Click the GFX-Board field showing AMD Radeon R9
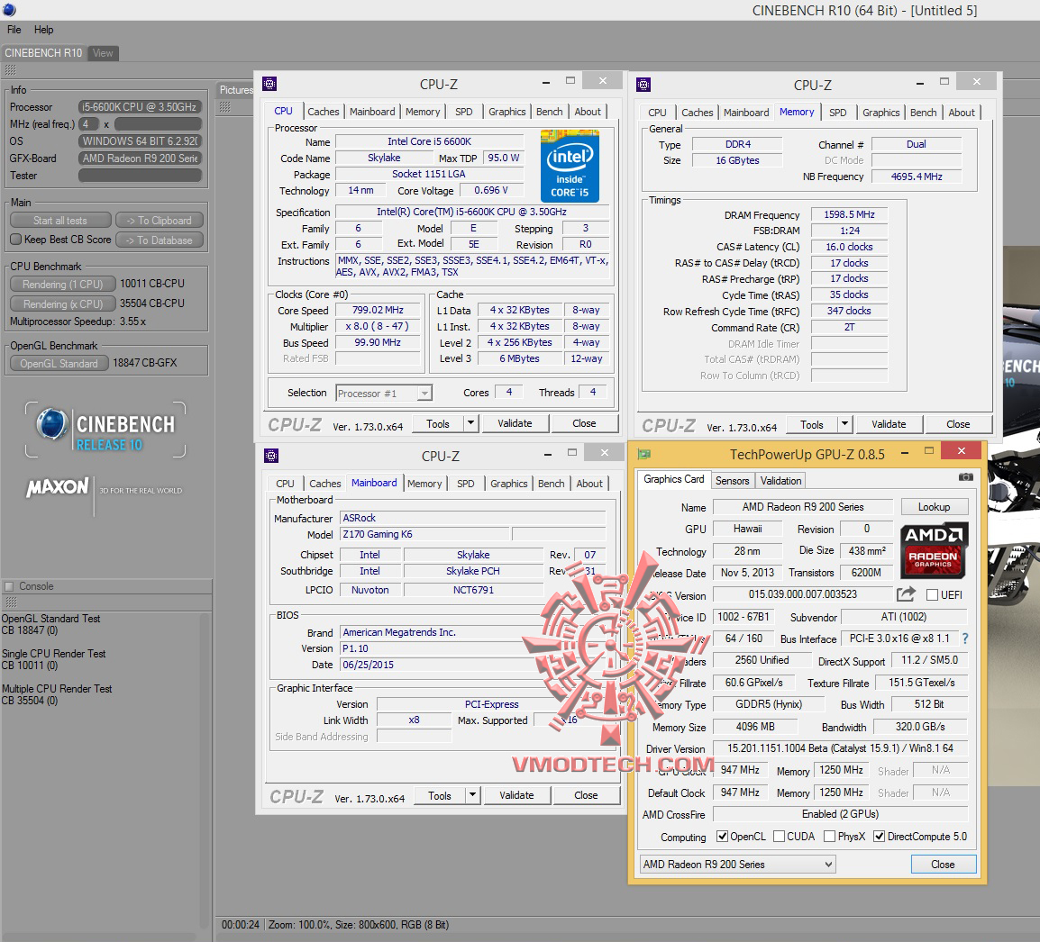 click(x=140, y=158)
